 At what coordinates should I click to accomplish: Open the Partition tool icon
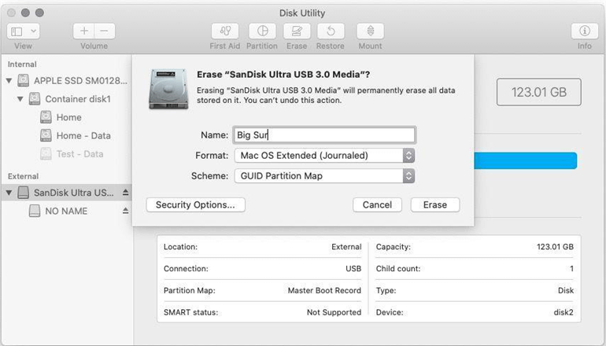(x=262, y=31)
